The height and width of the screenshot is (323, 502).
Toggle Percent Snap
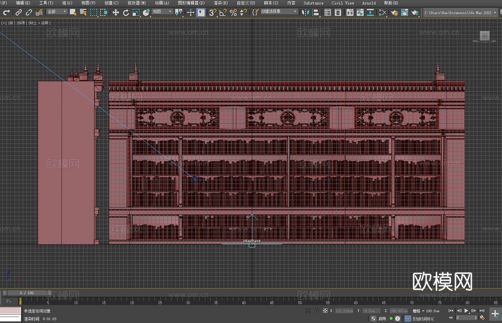coord(233,12)
